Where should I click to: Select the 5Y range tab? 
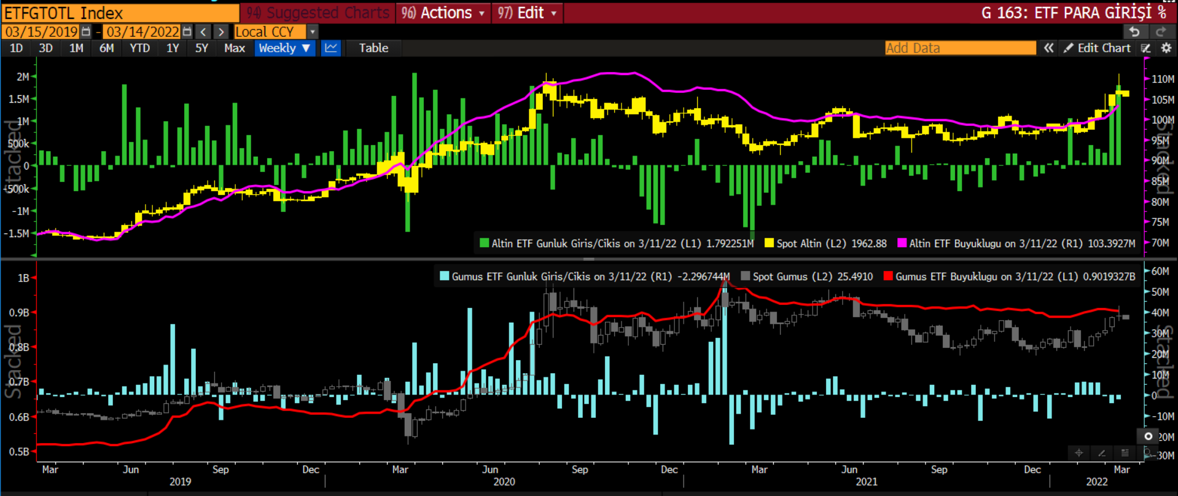[x=201, y=48]
